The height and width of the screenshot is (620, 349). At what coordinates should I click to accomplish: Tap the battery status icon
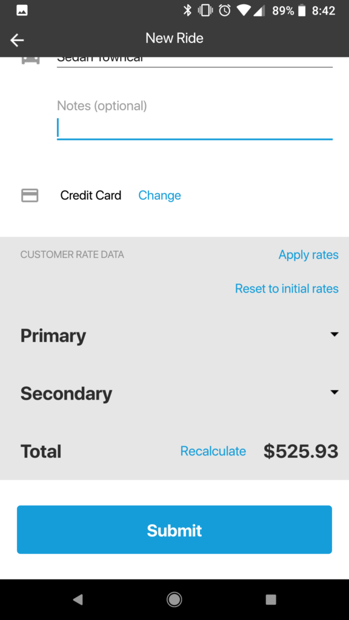(x=302, y=11)
